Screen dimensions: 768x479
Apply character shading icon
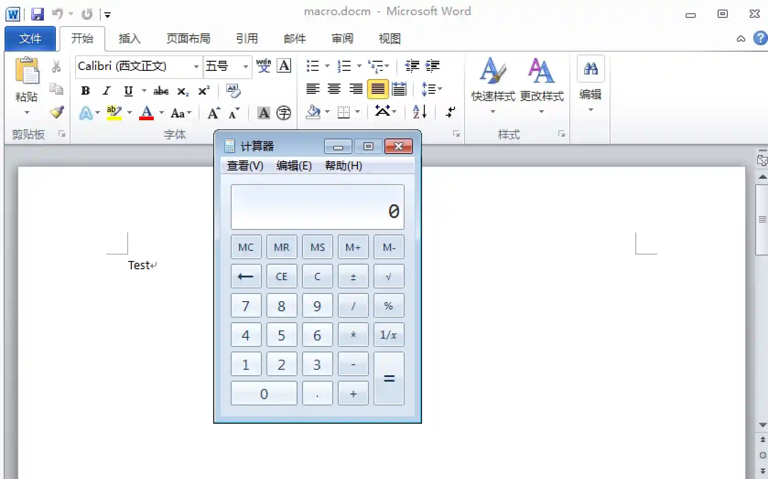click(x=264, y=113)
